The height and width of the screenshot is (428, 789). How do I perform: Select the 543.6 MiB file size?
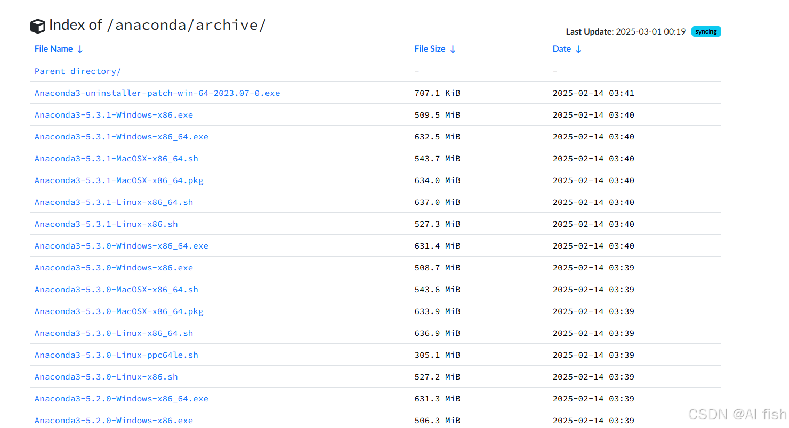point(437,290)
